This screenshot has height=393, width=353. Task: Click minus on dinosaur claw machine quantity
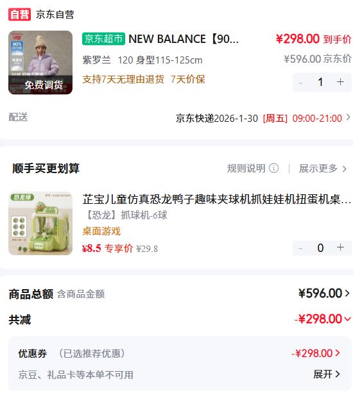(300, 248)
